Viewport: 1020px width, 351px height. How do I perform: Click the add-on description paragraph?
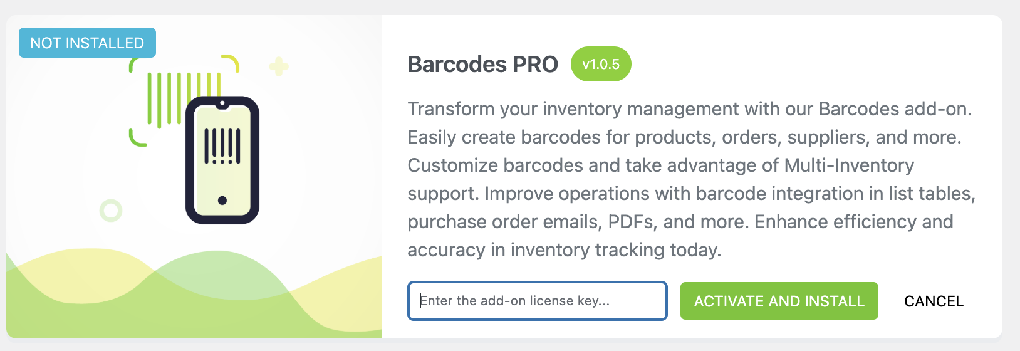coord(691,179)
